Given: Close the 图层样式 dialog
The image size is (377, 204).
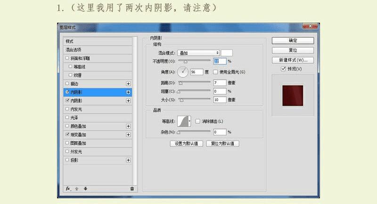Looking at the screenshot, I should [310, 26].
